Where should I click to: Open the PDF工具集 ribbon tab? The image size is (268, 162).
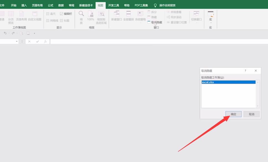[141, 6]
